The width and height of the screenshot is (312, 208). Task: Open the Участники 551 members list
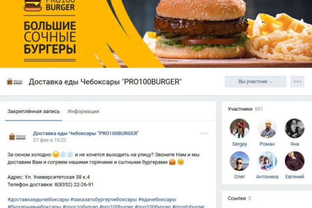tap(245, 109)
